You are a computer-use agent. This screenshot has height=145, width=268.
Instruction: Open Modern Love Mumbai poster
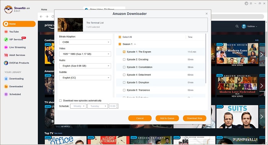click(x=237, y=54)
